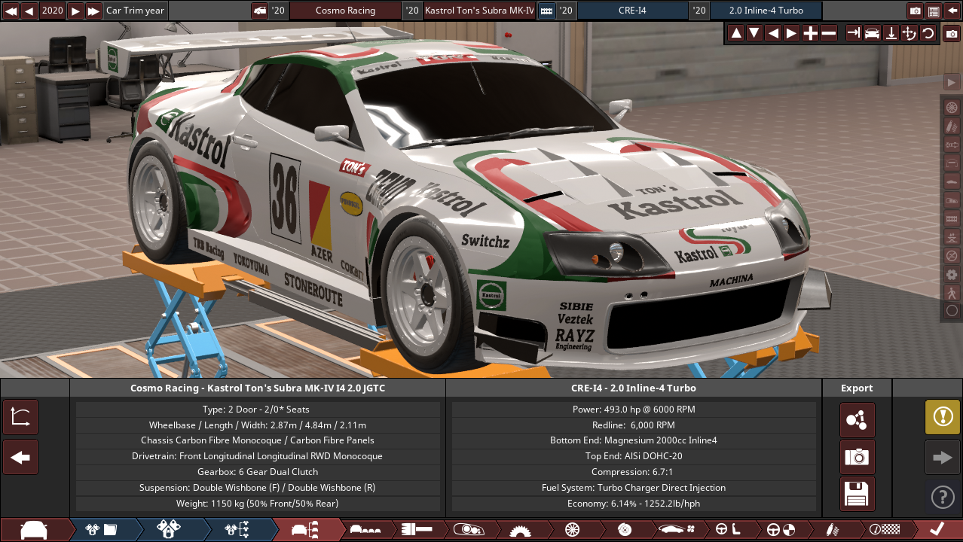
Task: Edit the Kastrol Ton's Subra MK-IV trim name
Action: tap(479, 11)
